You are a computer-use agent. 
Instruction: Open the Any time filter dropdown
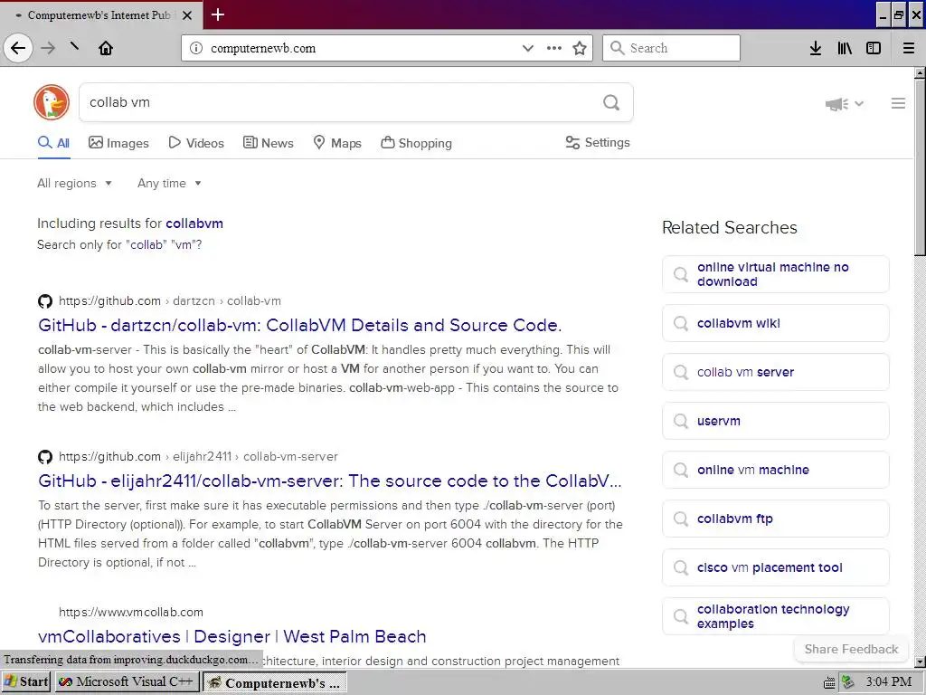169,183
